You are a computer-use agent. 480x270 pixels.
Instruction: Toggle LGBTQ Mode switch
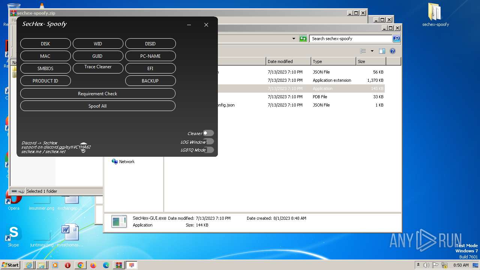pyautogui.click(x=209, y=150)
